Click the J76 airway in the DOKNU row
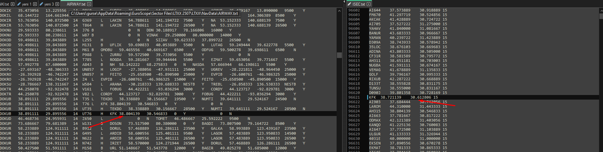The height and width of the screenshot is (152, 603). (86, 30)
